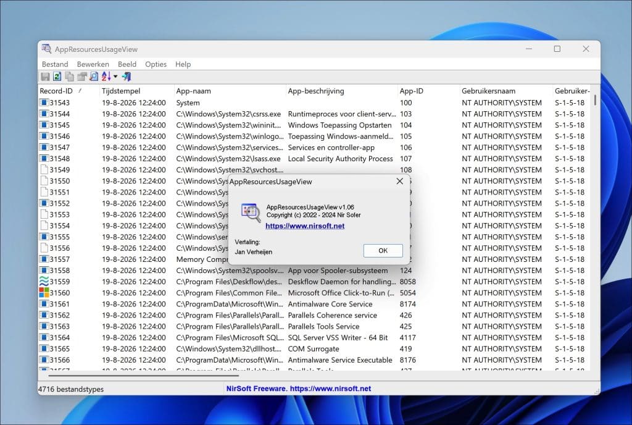Open the nirsoft.net link in About dialog

tap(305, 226)
